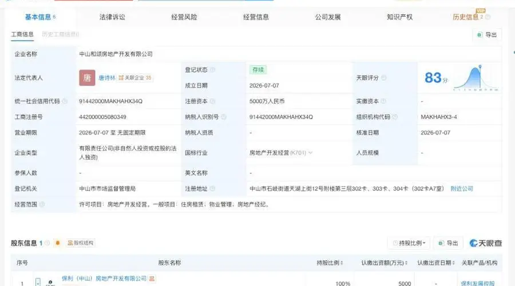Viewport: 515px width, 286px height.
Task: Switch to 法律诉讼 tab
Action: (x=112, y=17)
